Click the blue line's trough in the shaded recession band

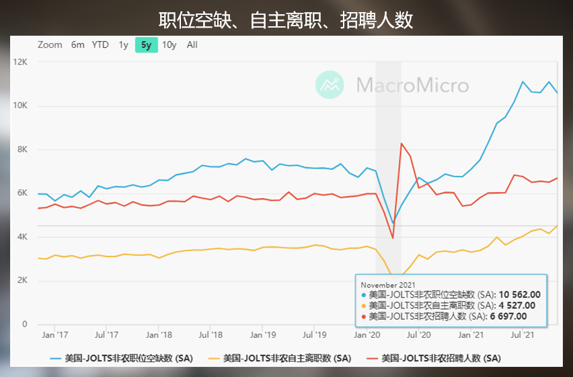click(x=393, y=223)
